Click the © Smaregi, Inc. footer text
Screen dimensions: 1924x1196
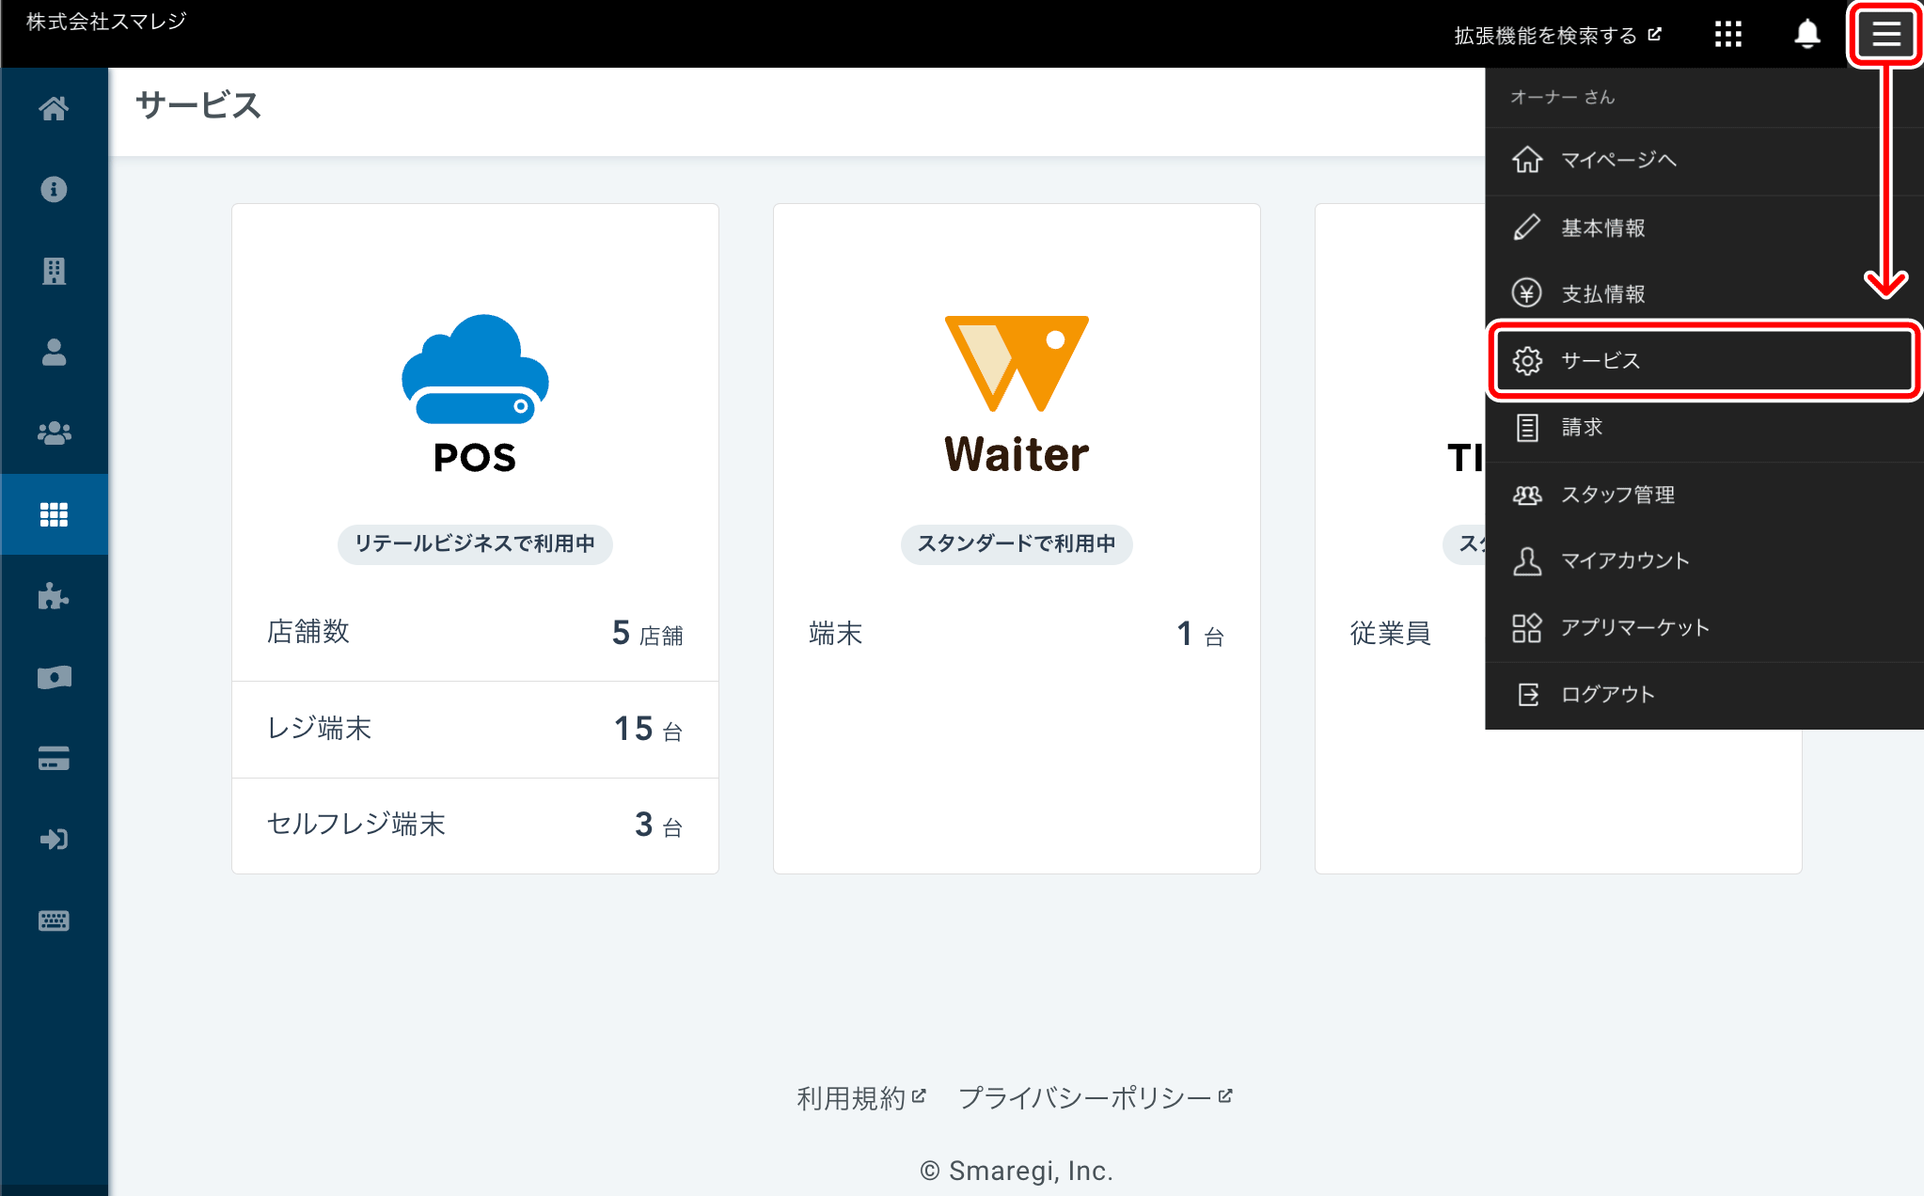(1017, 1172)
